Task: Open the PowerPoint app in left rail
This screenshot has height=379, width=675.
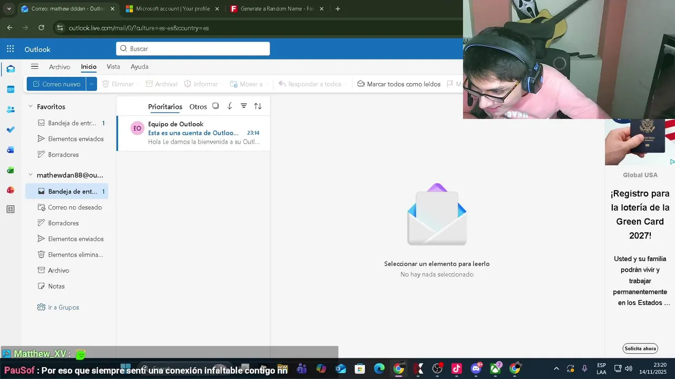Action: pyautogui.click(x=11, y=190)
